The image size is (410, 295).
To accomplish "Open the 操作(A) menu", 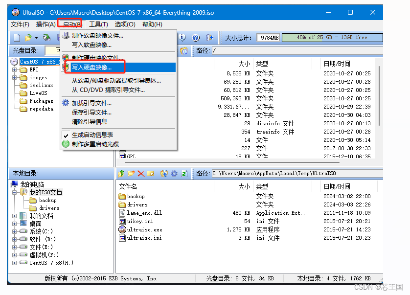I will tap(46, 24).
